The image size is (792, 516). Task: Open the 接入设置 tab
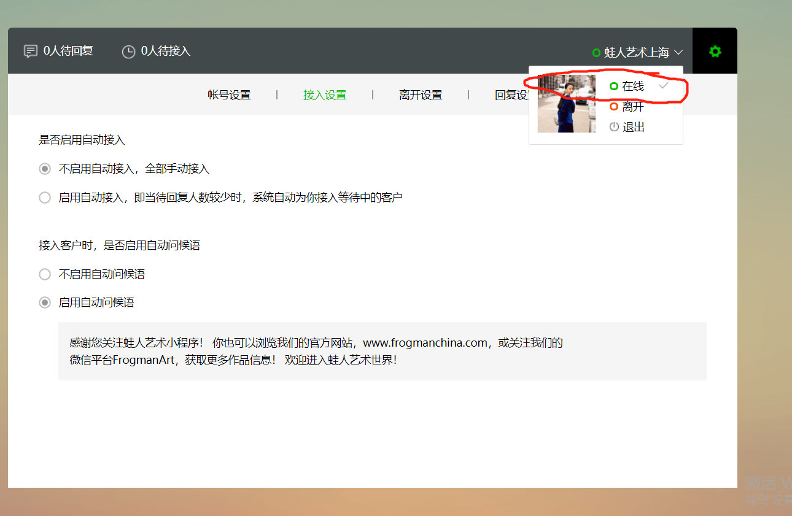click(x=325, y=95)
